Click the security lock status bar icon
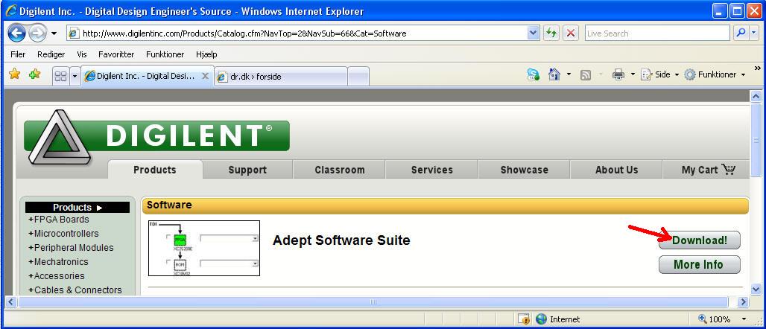Image resolution: width=766 pixels, height=329 pixels. [524, 319]
